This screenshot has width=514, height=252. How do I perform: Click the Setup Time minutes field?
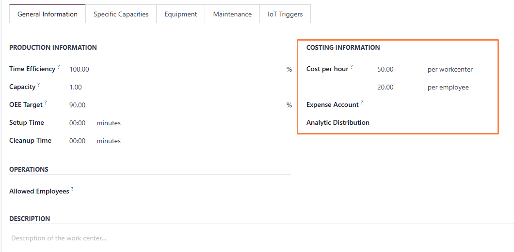point(78,123)
